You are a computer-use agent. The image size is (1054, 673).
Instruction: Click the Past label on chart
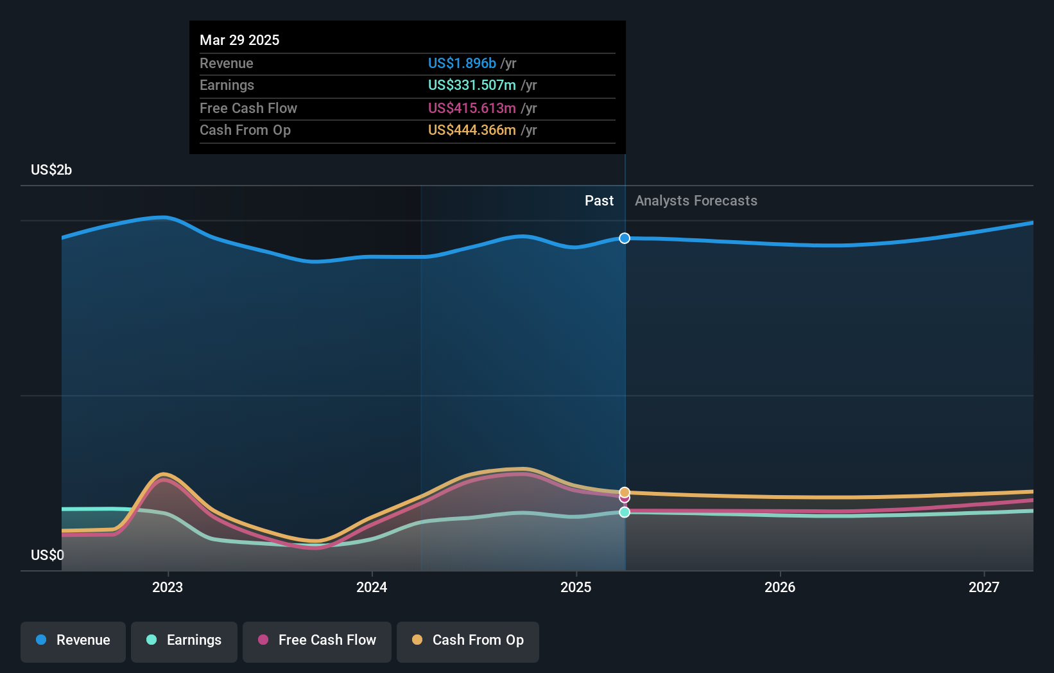pyautogui.click(x=599, y=201)
